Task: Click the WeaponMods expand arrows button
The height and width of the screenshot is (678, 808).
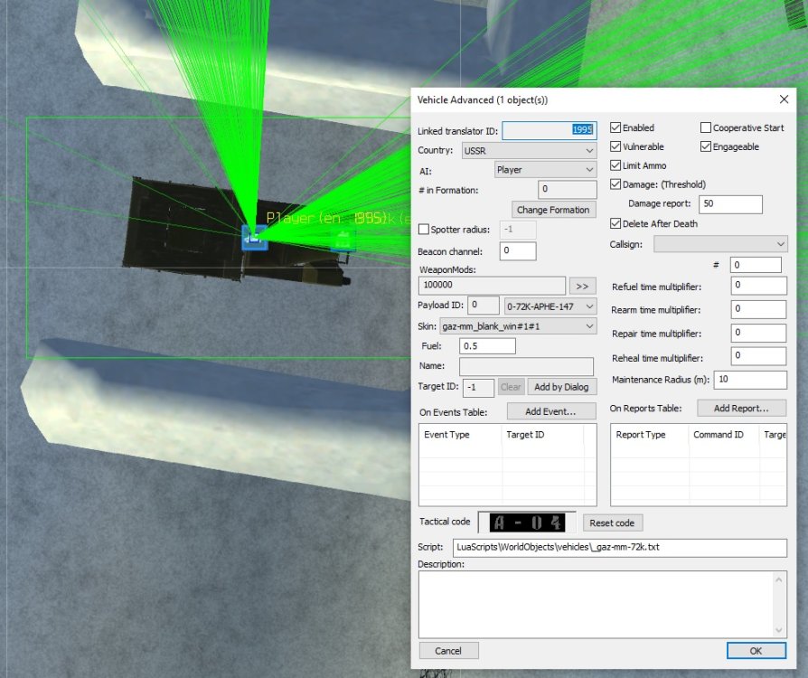Action: [583, 286]
